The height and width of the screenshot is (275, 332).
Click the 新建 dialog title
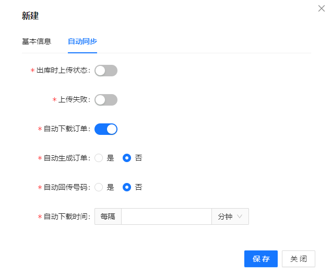point(30,16)
